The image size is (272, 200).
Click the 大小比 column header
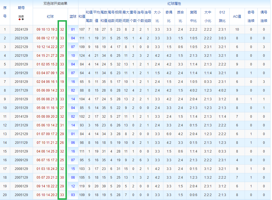click(x=157, y=17)
